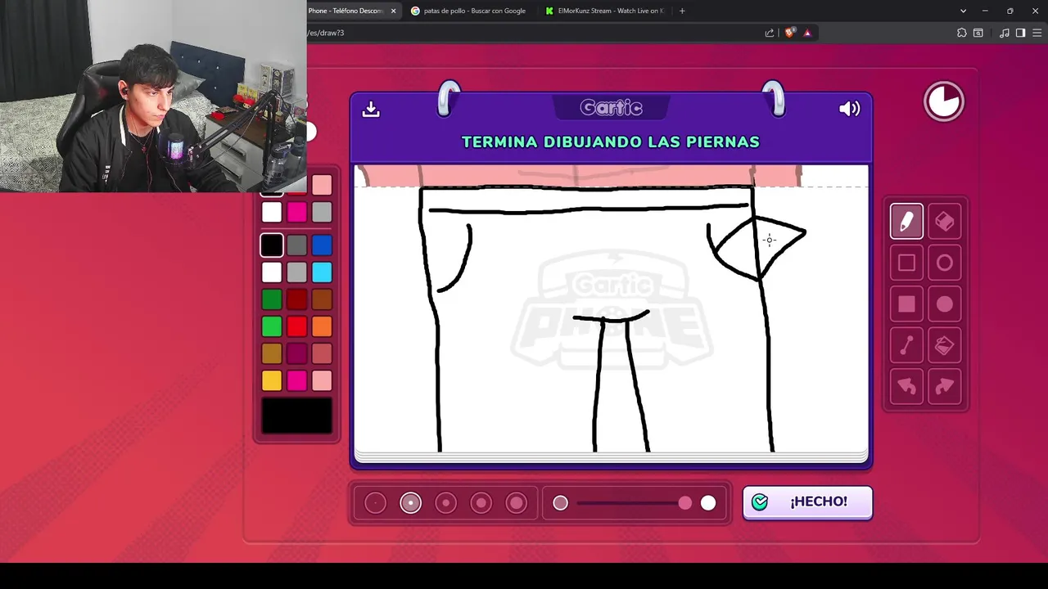
Task: Click the round timer icon
Action: point(944,102)
